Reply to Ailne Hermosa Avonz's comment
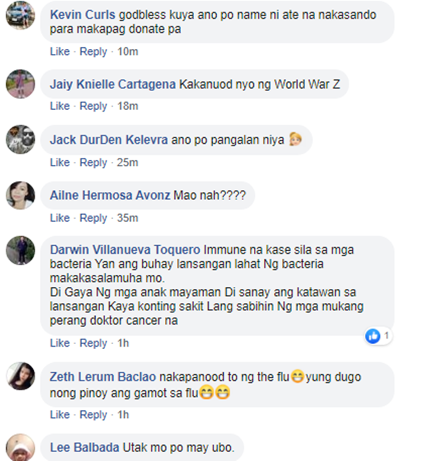 coord(93,218)
